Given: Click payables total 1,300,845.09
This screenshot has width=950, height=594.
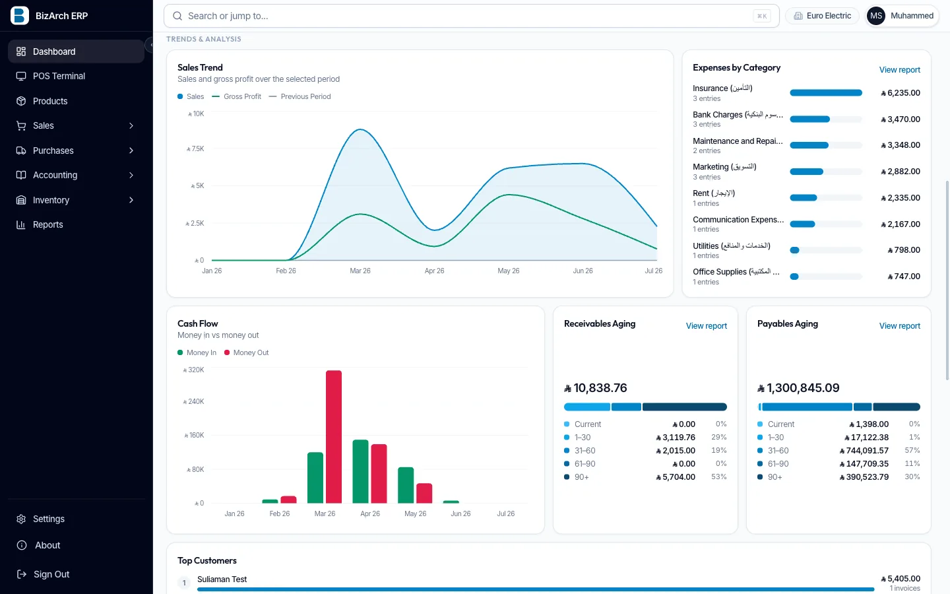Looking at the screenshot, I should click(798, 388).
